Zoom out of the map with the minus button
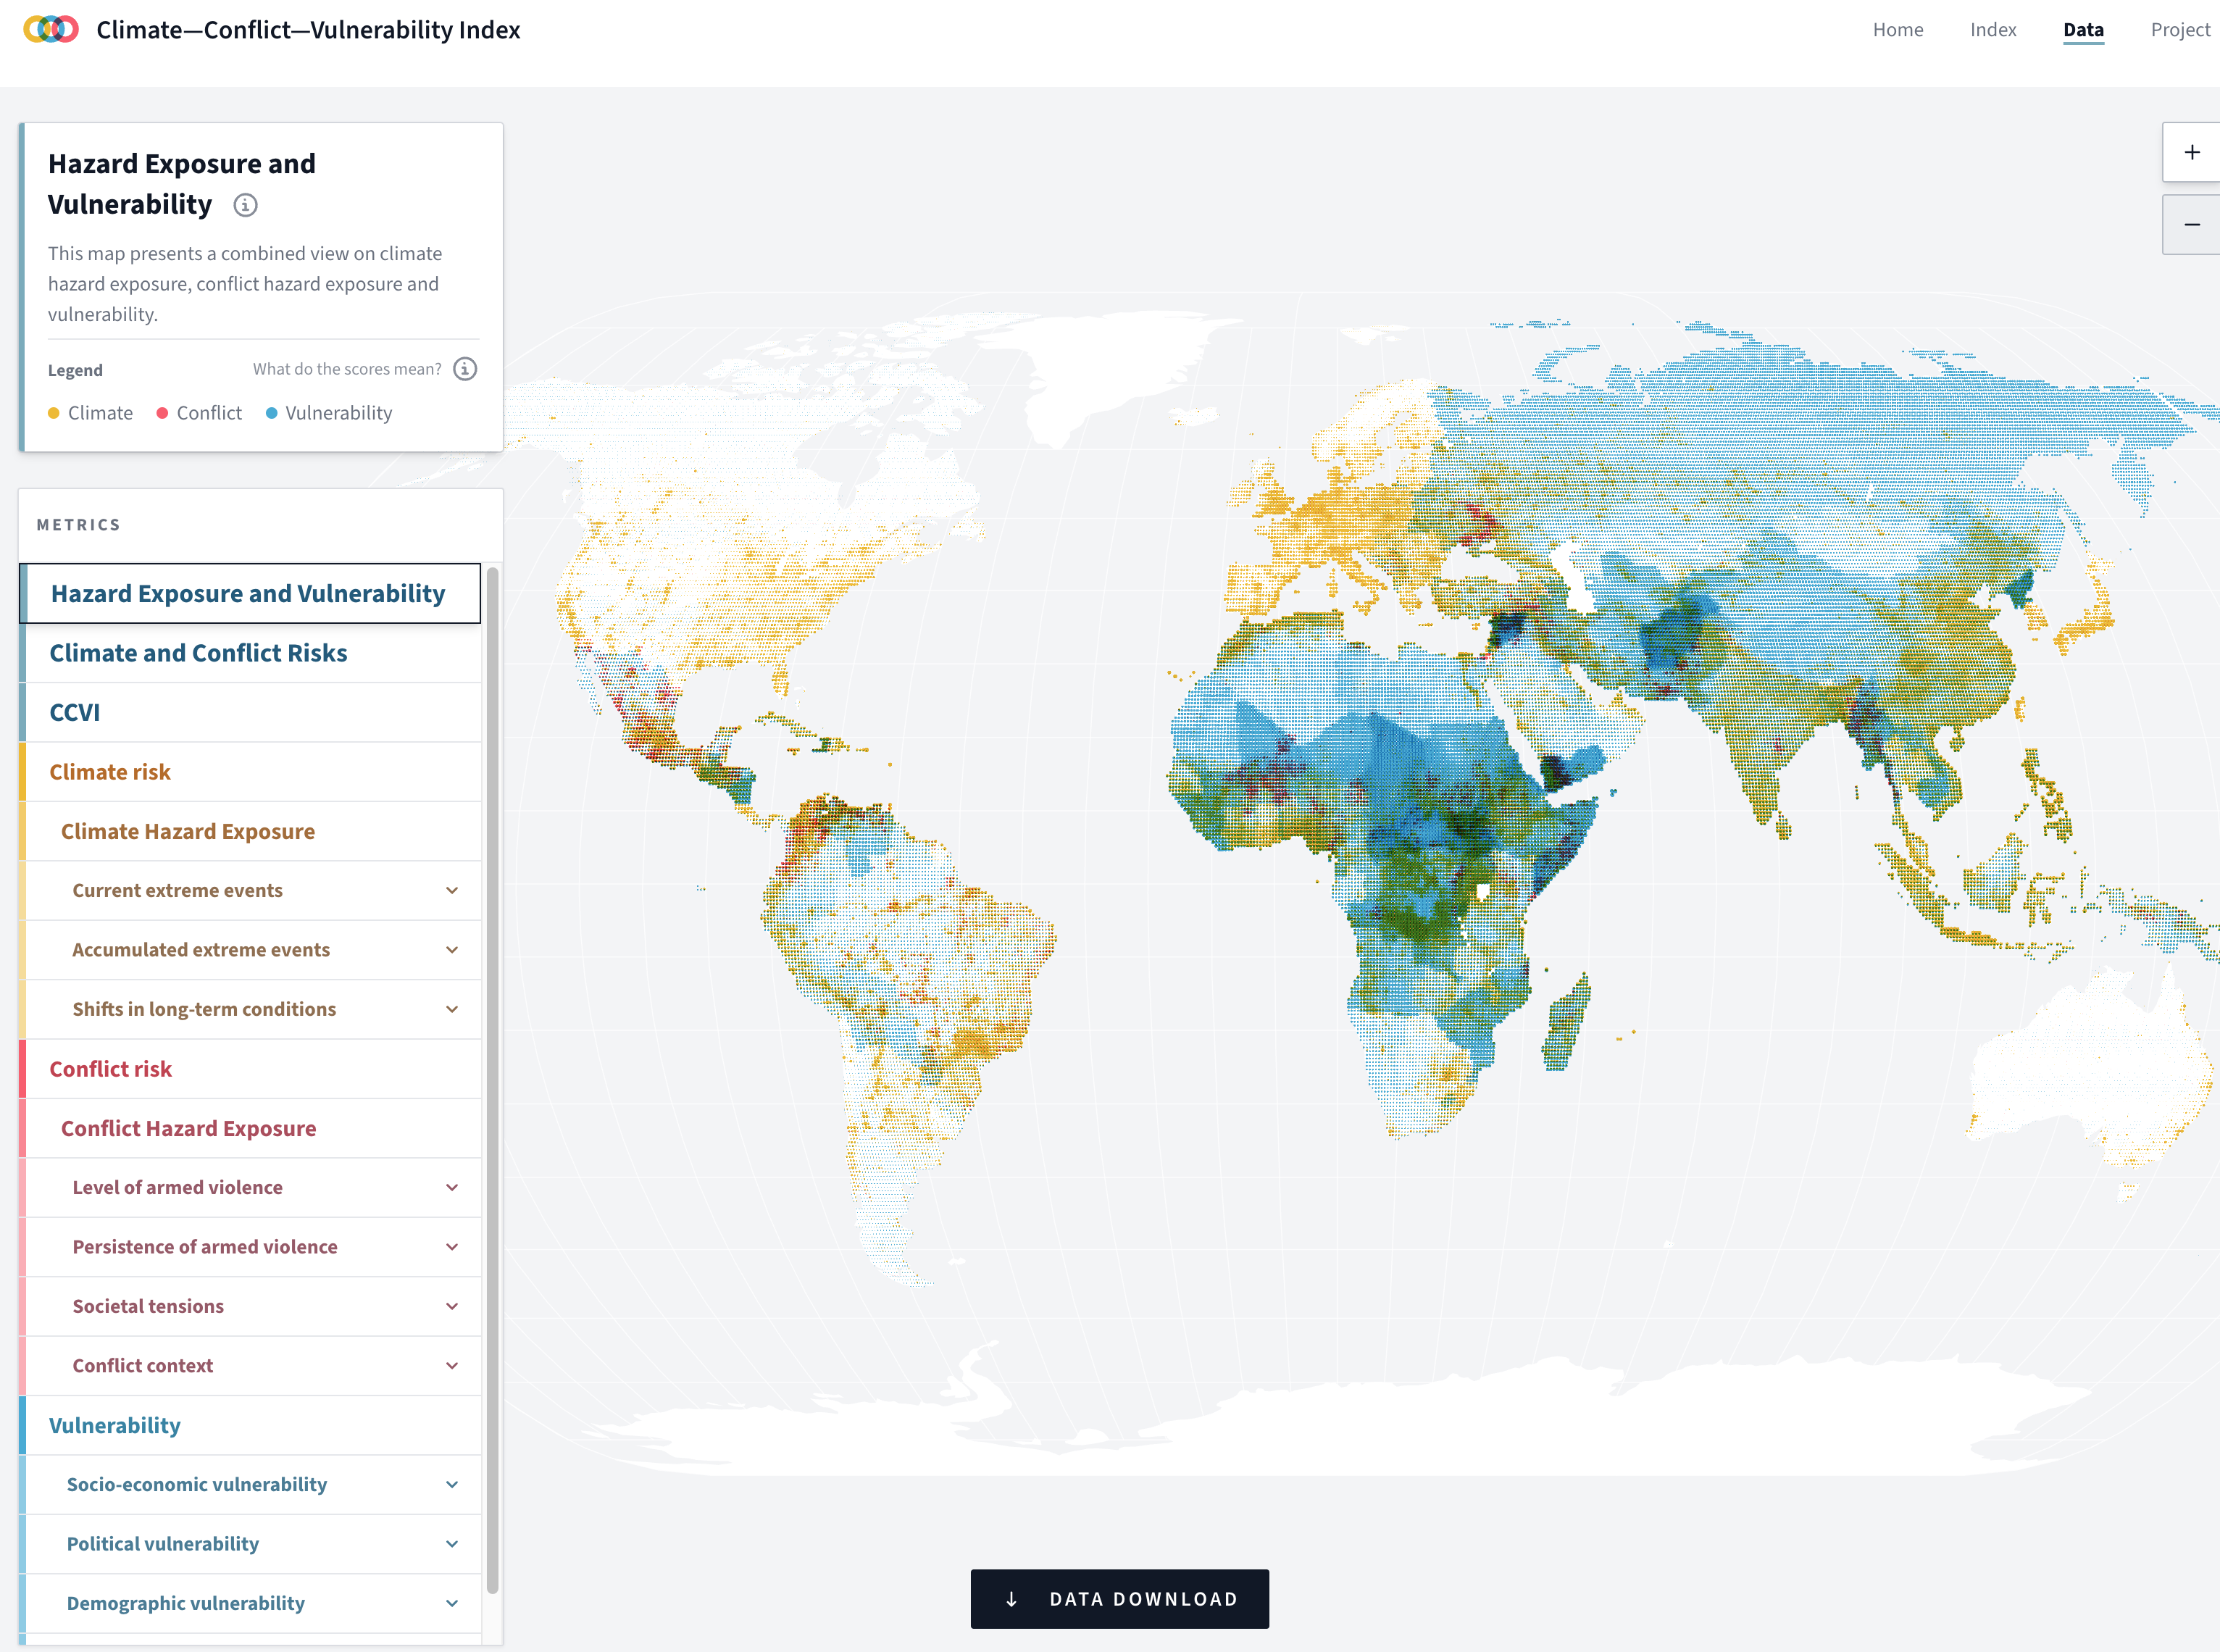This screenshot has width=2220, height=1652. coord(2192,224)
